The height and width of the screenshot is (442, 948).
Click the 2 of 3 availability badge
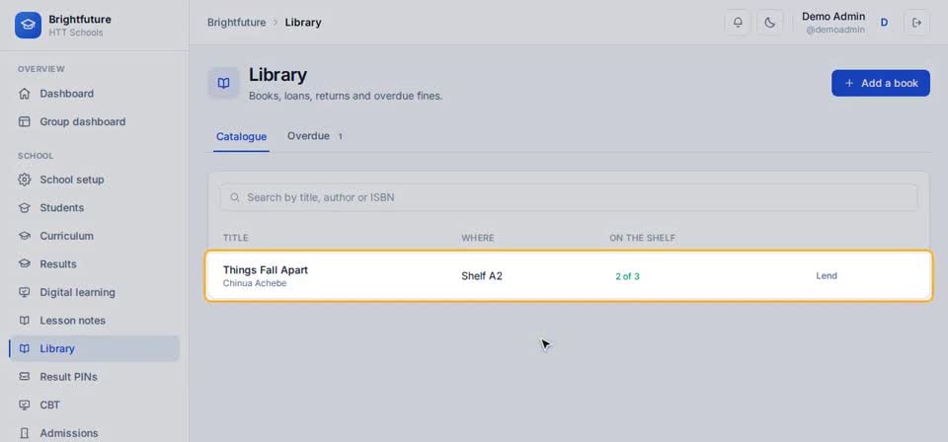tap(628, 276)
